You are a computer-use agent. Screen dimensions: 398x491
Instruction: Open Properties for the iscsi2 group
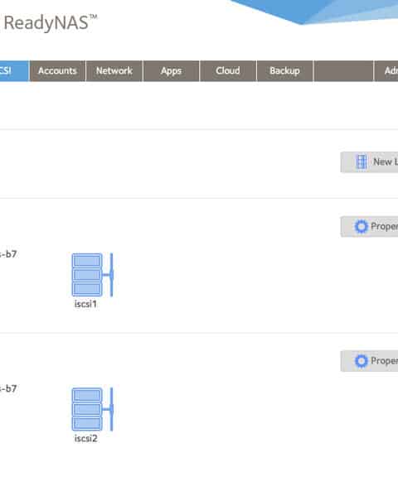(369, 361)
